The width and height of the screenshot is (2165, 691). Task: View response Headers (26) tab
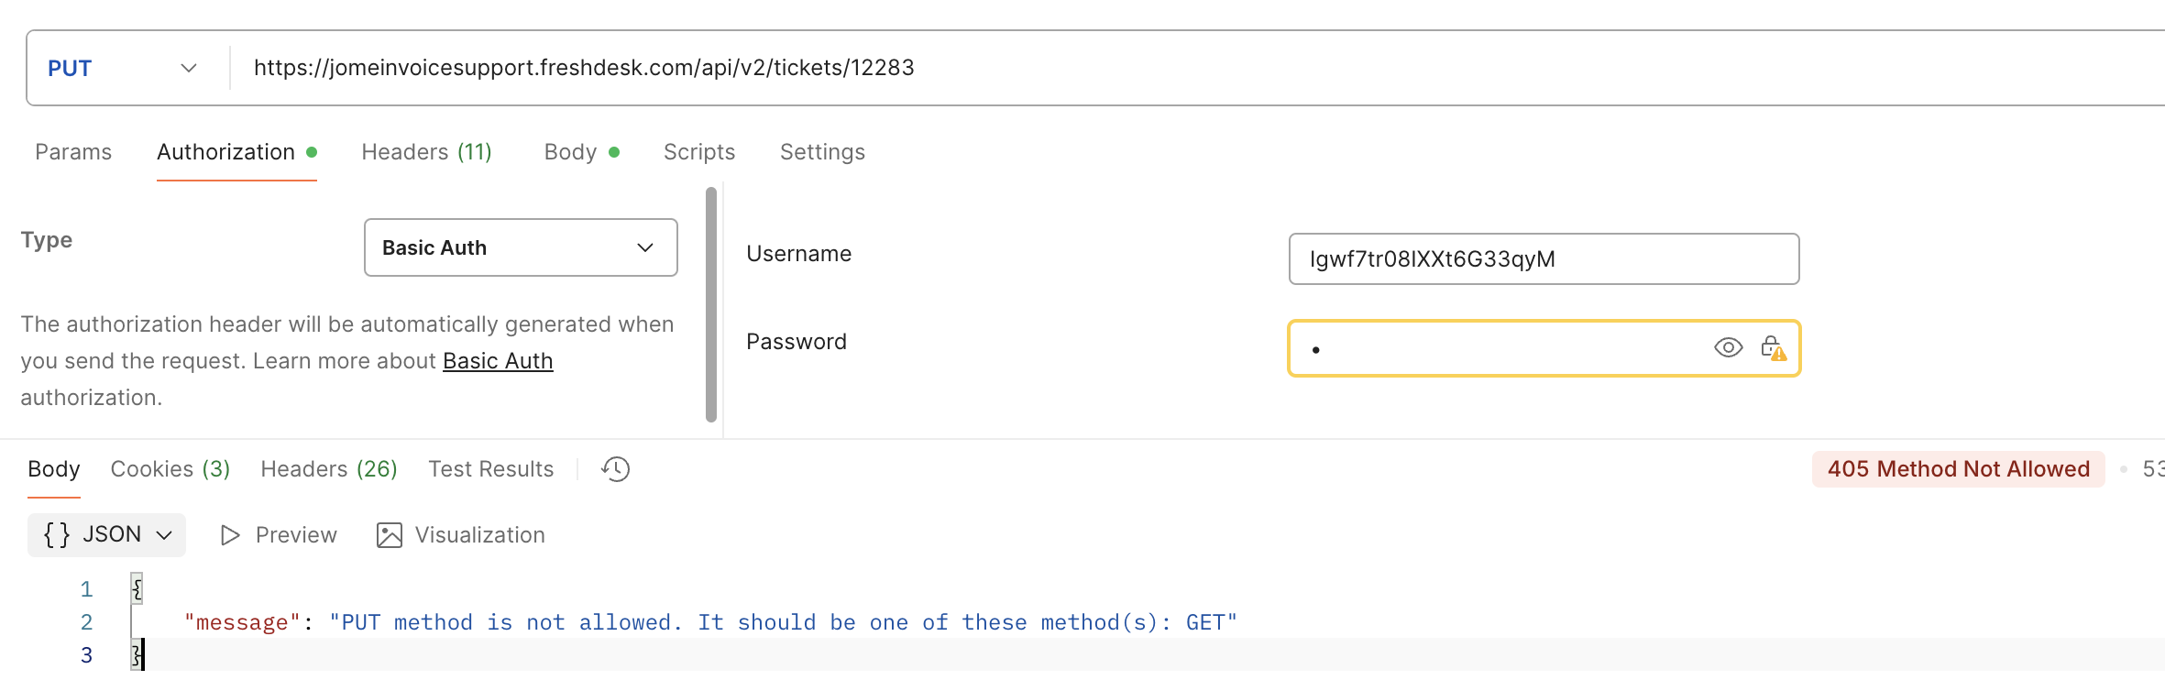tap(328, 469)
